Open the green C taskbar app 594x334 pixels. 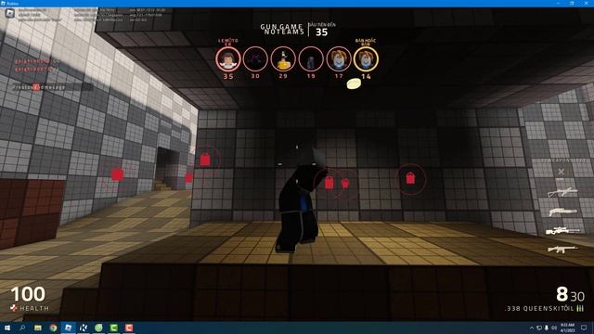(113, 328)
